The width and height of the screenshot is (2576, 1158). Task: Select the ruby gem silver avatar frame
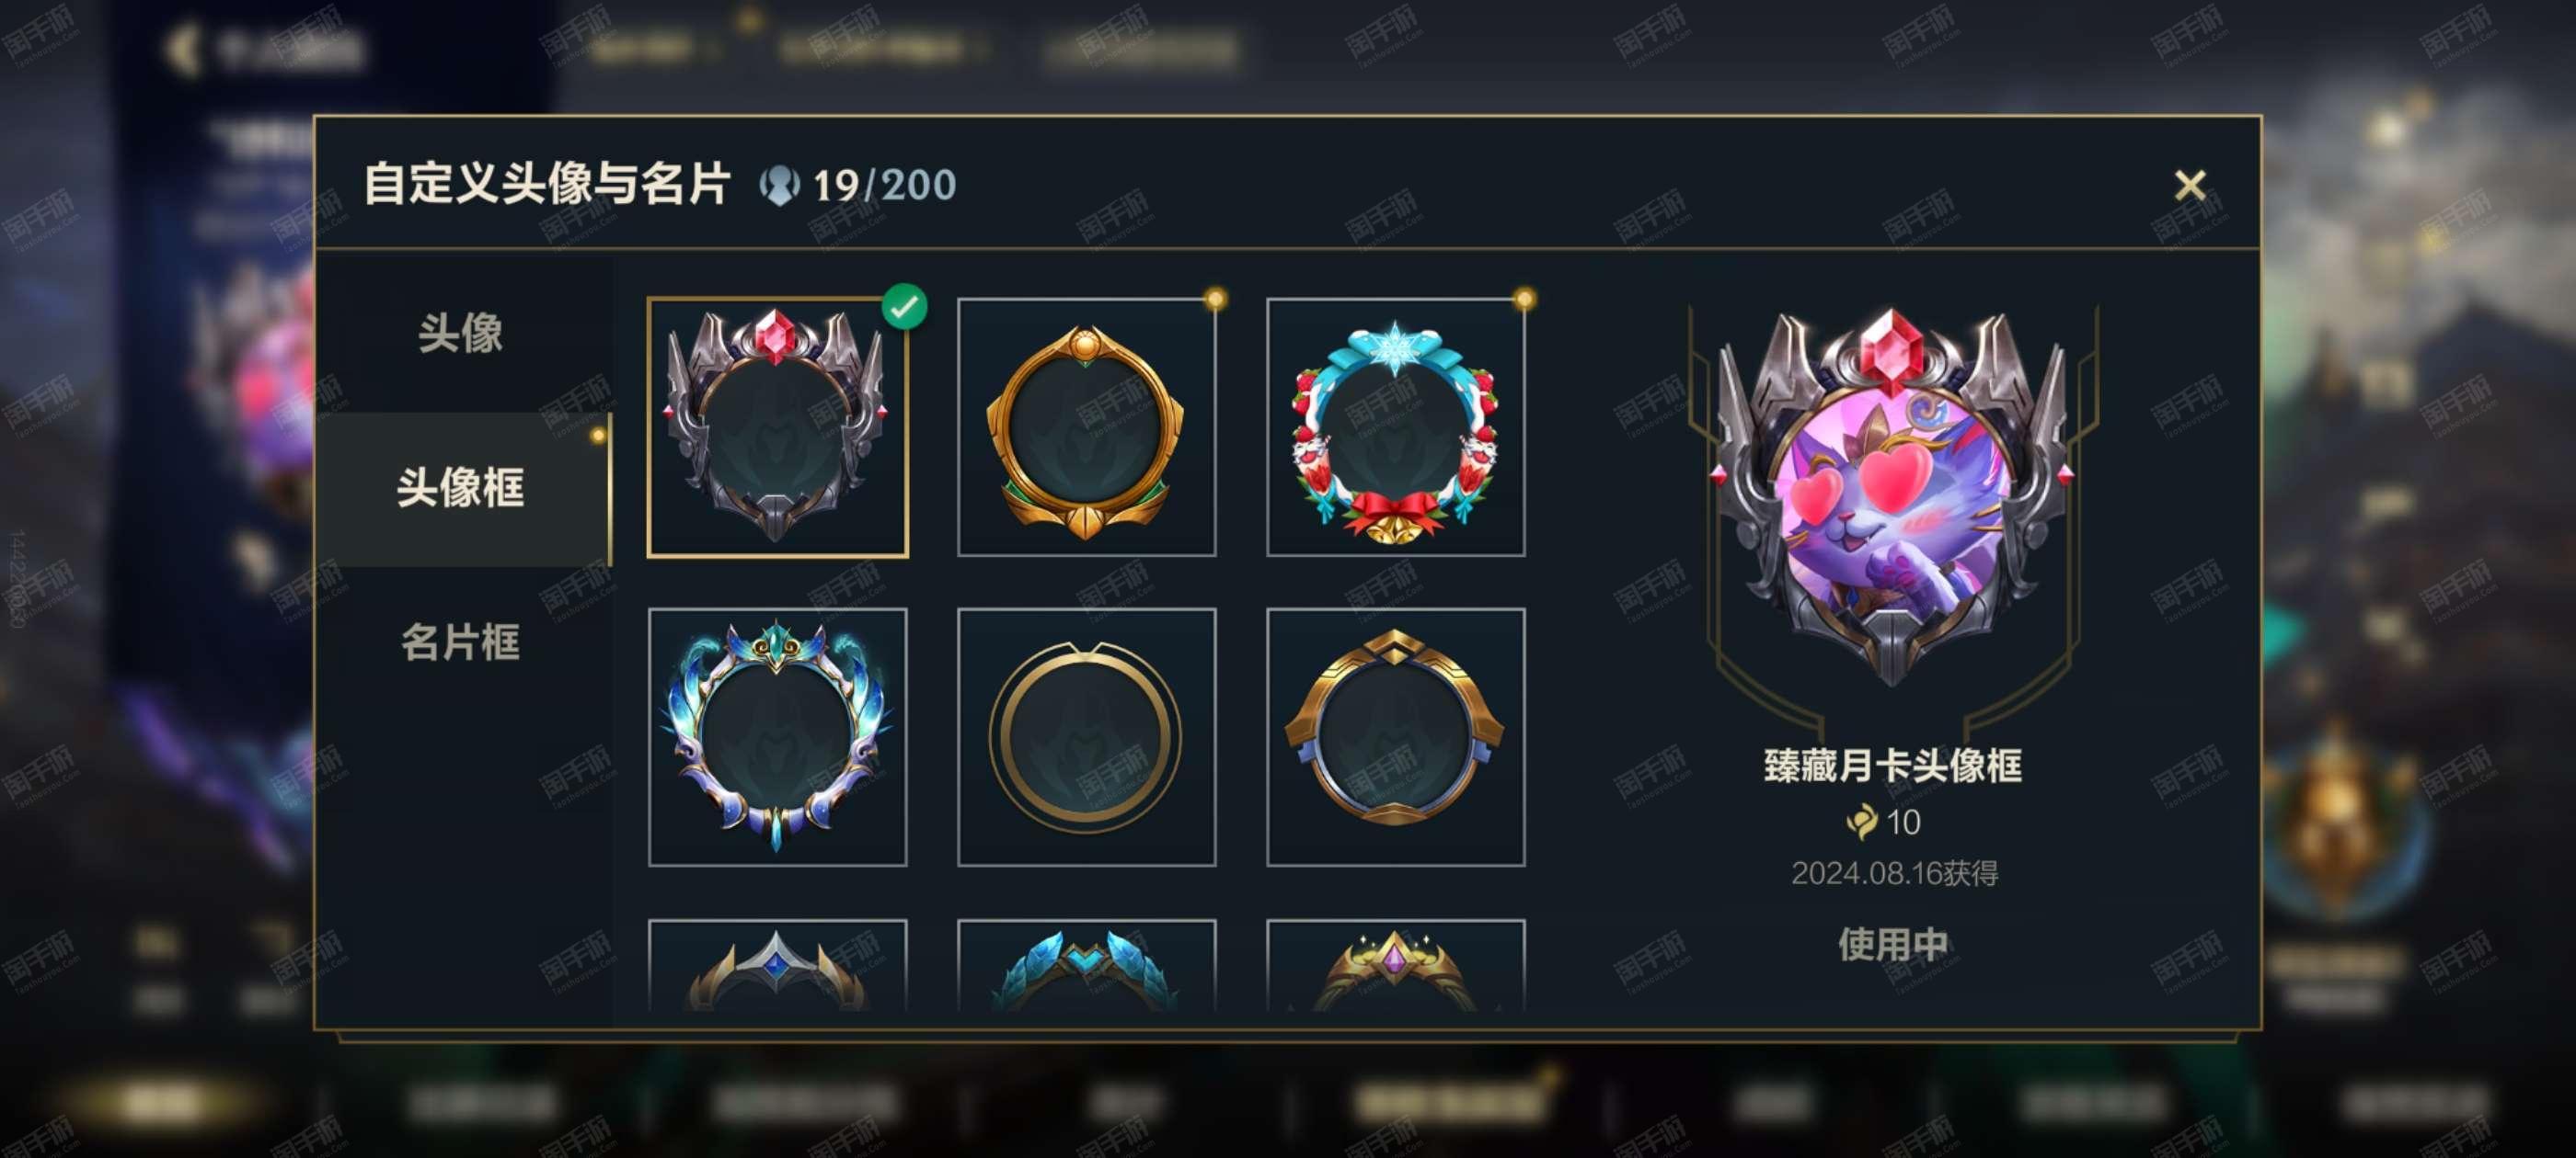tap(777, 426)
